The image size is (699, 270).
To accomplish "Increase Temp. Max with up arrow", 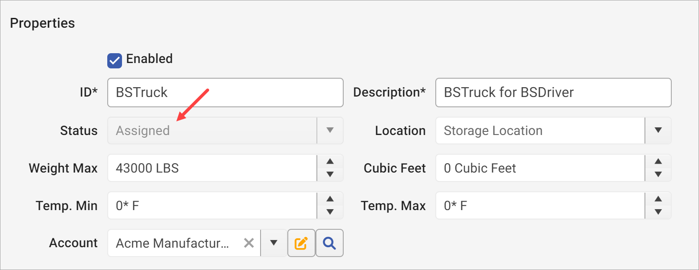I will point(658,199).
